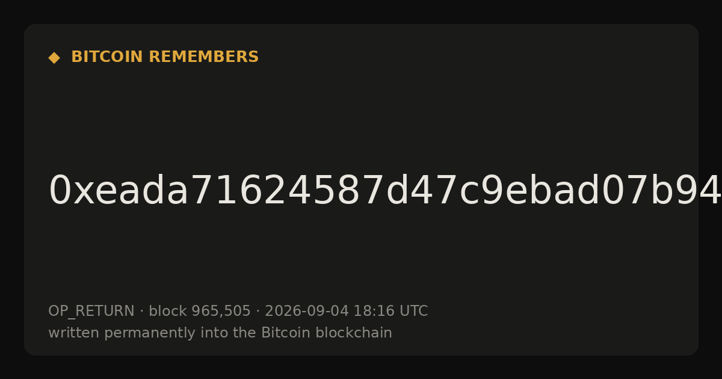Click the word block in footer
This screenshot has width=722, height=379.
[x=168, y=311]
